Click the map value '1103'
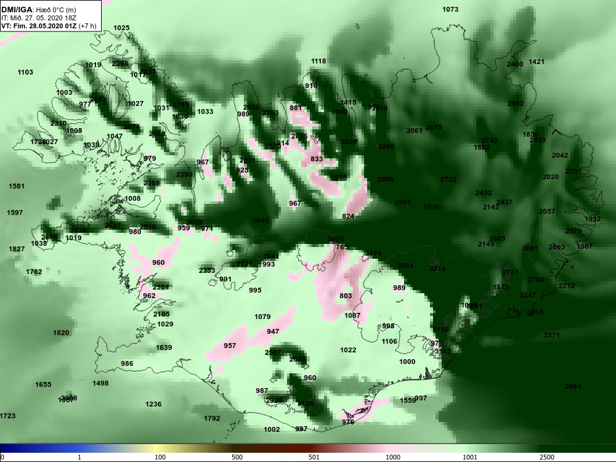 [25, 72]
